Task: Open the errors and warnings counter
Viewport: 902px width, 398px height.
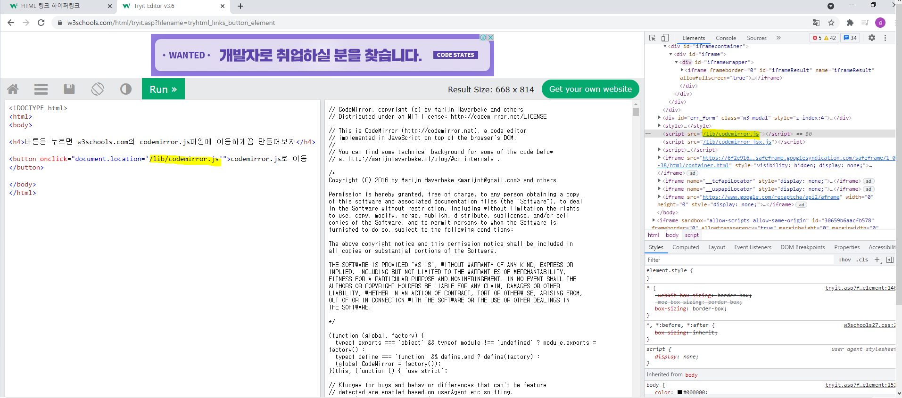Action: click(x=824, y=38)
